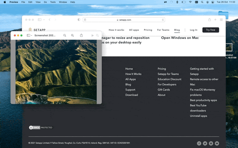The height and width of the screenshot is (148, 238).
Task: Show Safari tab overview
Action: pyautogui.click(x=221, y=20)
